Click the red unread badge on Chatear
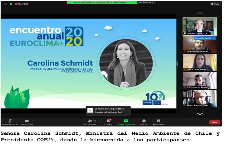This screenshot has height=147, width=232. [110, 120]
